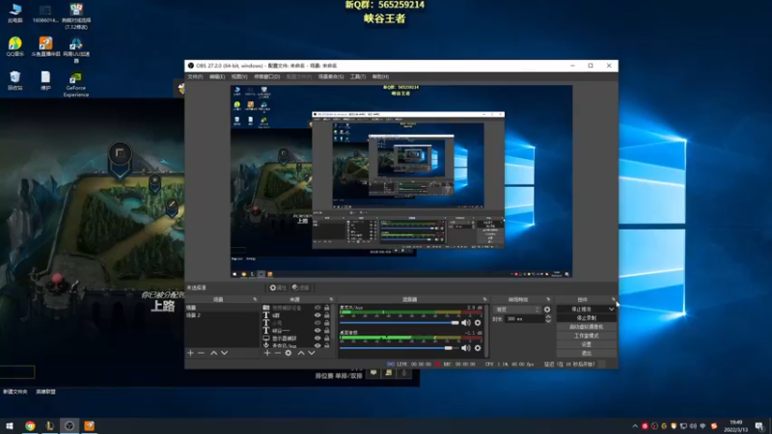Launch Chrome from the taskbar

pyautogui.click(x=30, y=425)
